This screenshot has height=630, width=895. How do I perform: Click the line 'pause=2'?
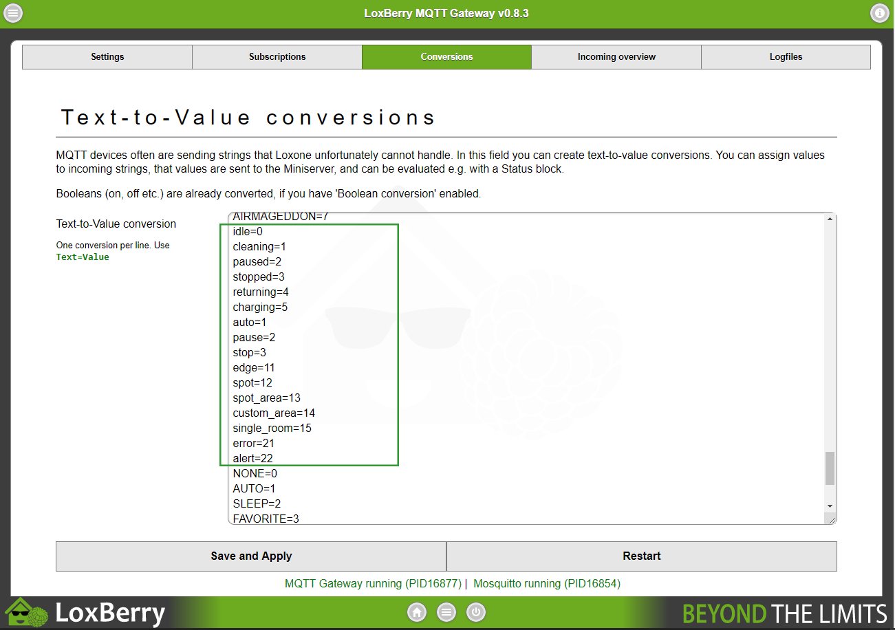pos(254,338)
